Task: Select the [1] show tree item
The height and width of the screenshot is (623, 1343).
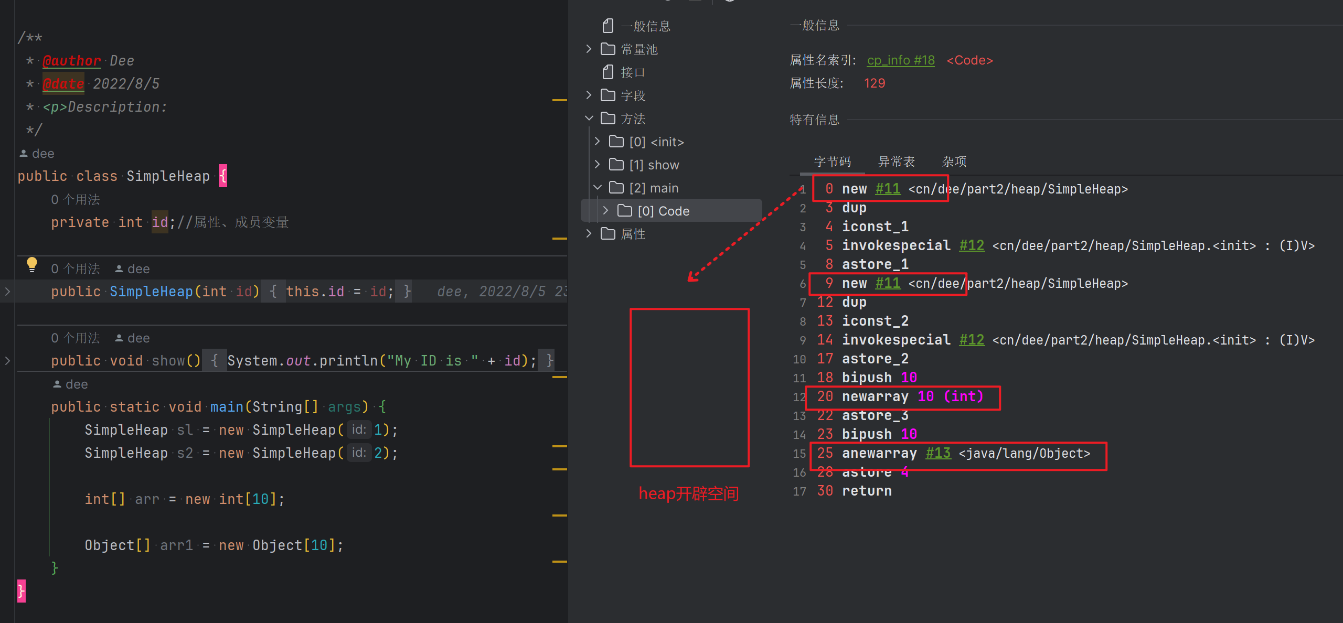Action: tap(654, 164)
